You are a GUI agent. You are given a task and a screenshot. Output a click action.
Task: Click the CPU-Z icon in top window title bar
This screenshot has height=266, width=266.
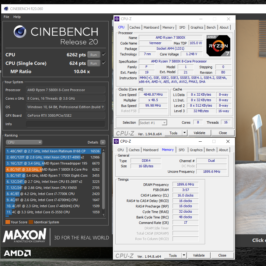coord(117,19)
